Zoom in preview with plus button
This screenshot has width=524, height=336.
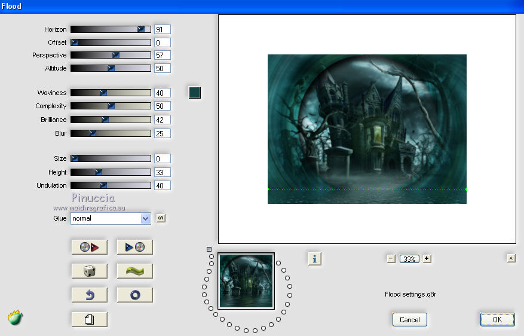(x=427, y=259)
